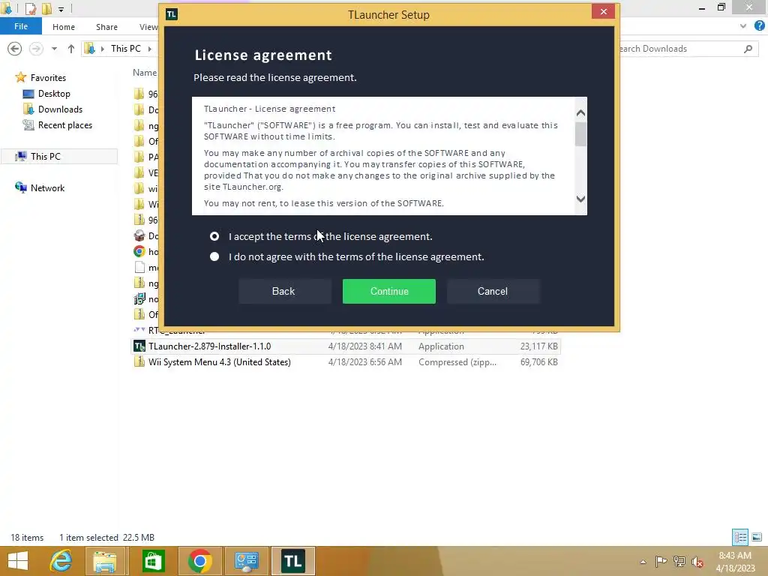Click the Wii System Menu zip icon
The height and width of the screenshot is (576, 768).
pyautogui.click(x=139, y=362)
